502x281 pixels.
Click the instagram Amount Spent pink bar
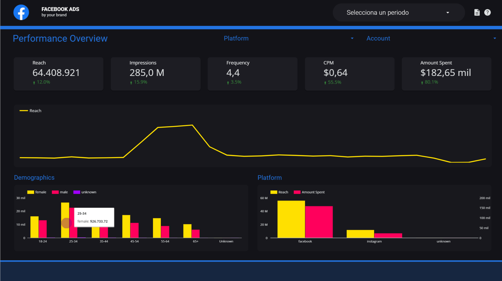pos(388,235)
